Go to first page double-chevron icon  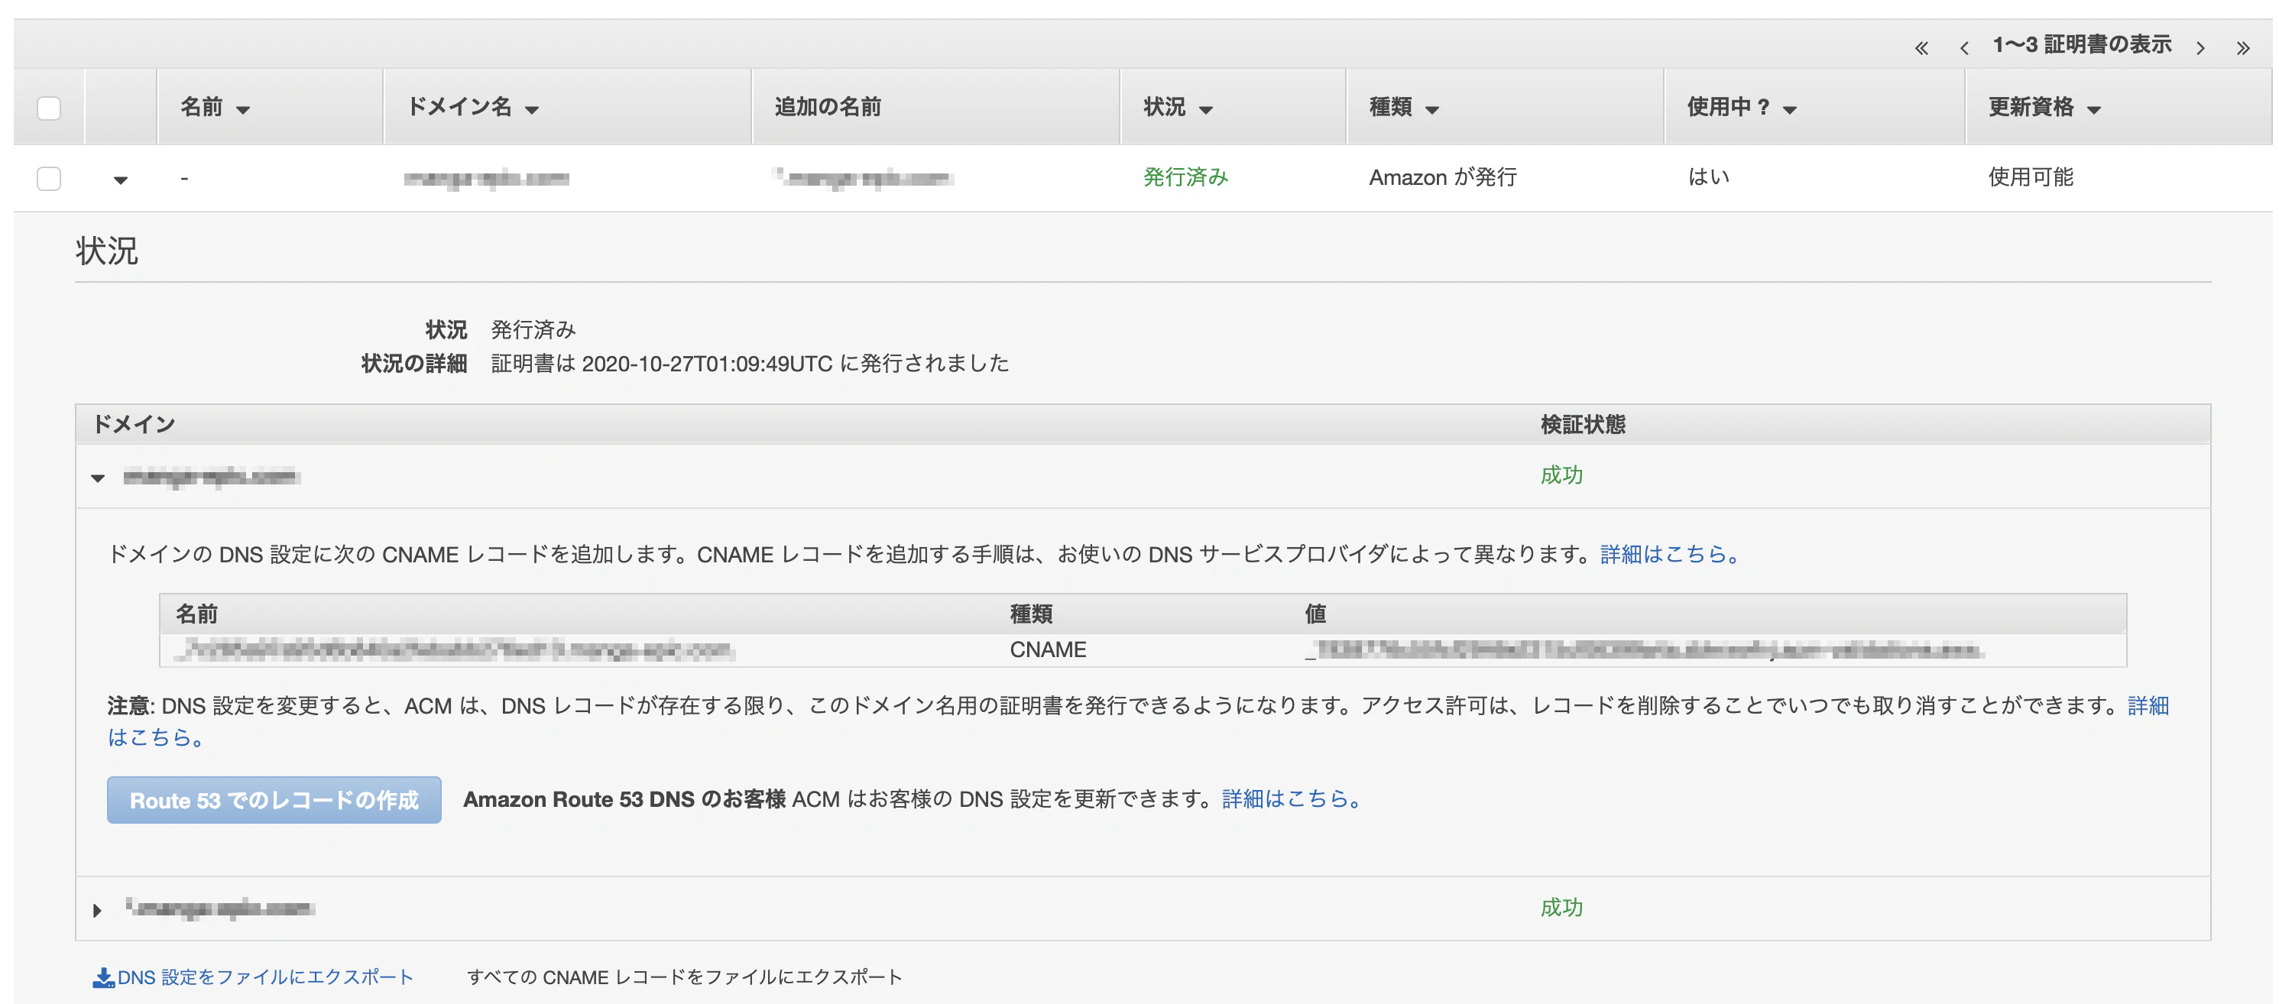[1921, 48]
